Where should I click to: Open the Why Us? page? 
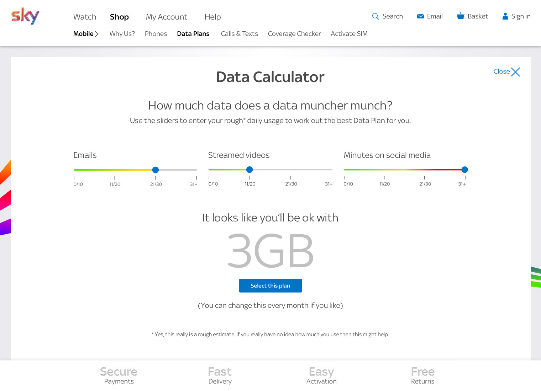122,34
